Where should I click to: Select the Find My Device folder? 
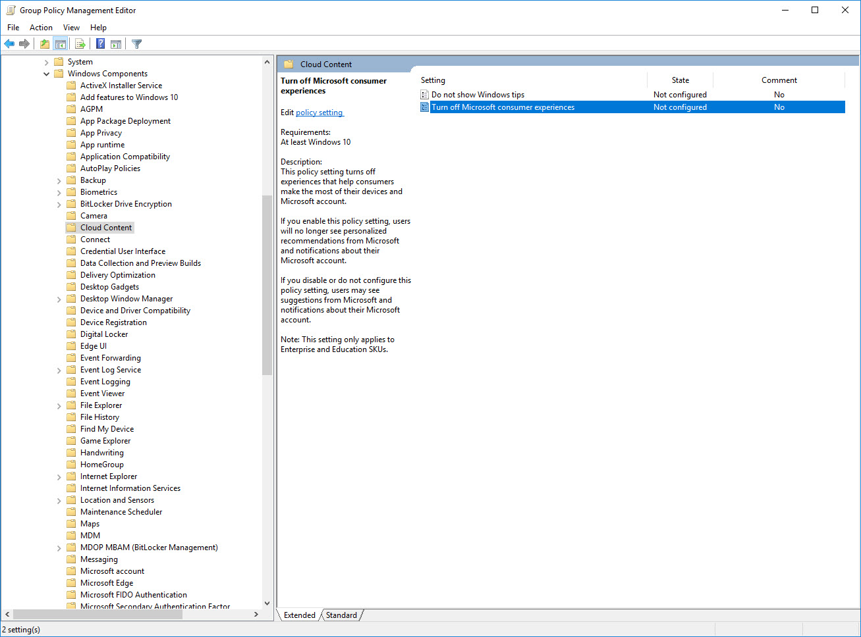(107, 429)
